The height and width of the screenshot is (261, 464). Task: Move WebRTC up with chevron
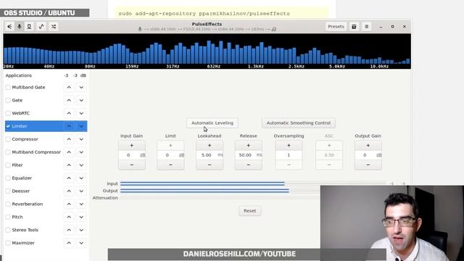click(69, 113)
